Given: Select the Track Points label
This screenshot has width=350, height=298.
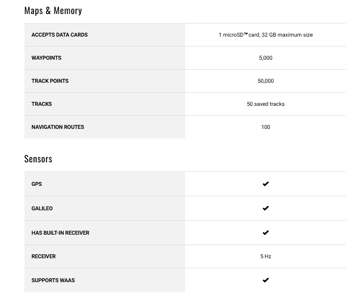Looking at the screenshot, I should pyautogui.click(x=50, y=81).
